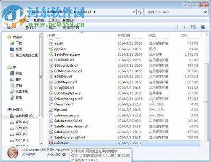Click the 刻录 toolbar button
211x162 pixels.
(52, 27)
